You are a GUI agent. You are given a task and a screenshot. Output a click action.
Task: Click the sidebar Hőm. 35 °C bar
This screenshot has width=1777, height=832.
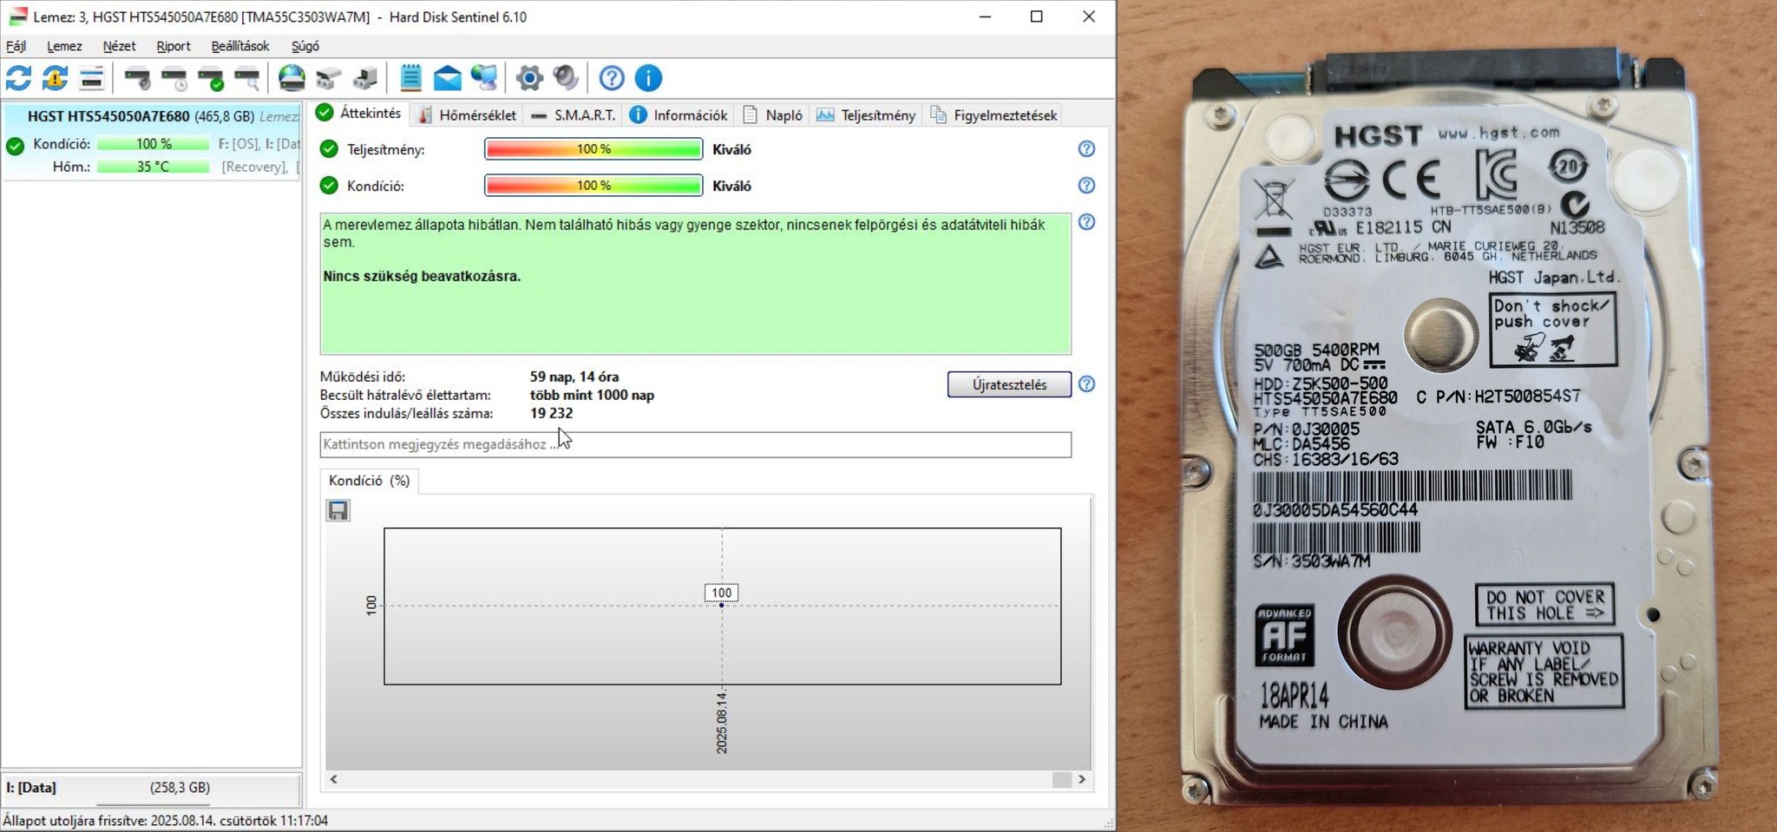(x=153, y=167)
